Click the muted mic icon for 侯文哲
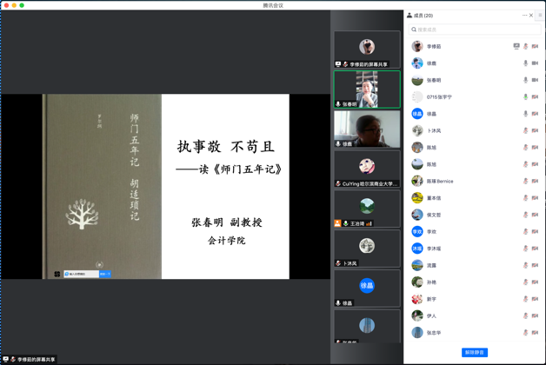The image size is (546, 365). [x=526, y=216]
